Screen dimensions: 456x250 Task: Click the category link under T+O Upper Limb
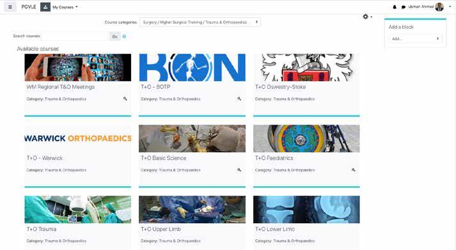pos(180,241)
